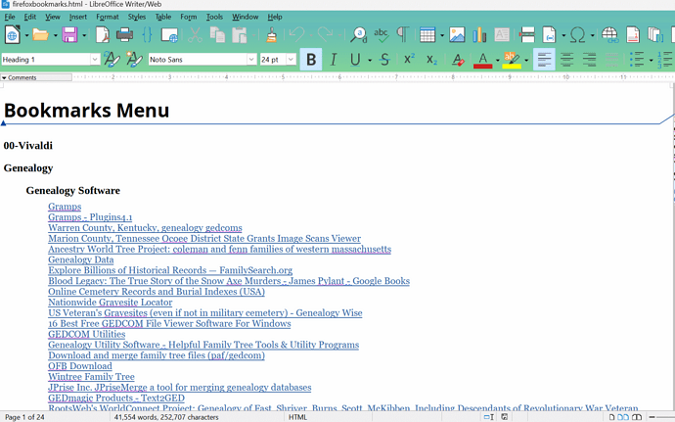Center the text horizontally
The image size is (675, 422).
click(x=567, y=60)
